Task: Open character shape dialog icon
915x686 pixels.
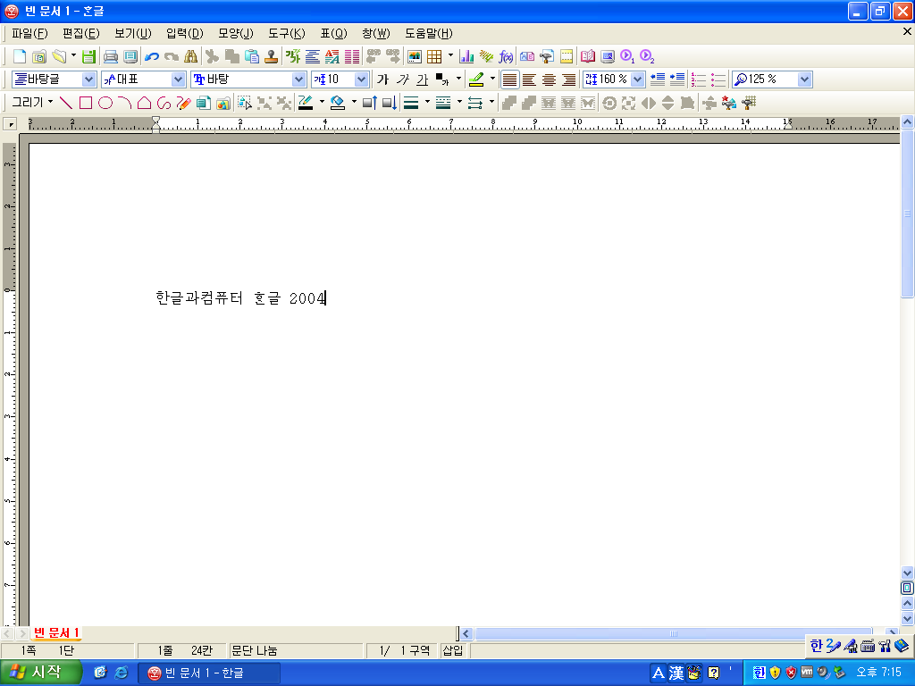Action: tap(293, 56)
